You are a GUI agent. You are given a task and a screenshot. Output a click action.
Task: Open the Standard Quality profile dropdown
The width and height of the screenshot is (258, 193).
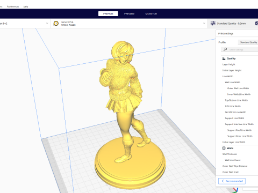[x=248, y=42]
